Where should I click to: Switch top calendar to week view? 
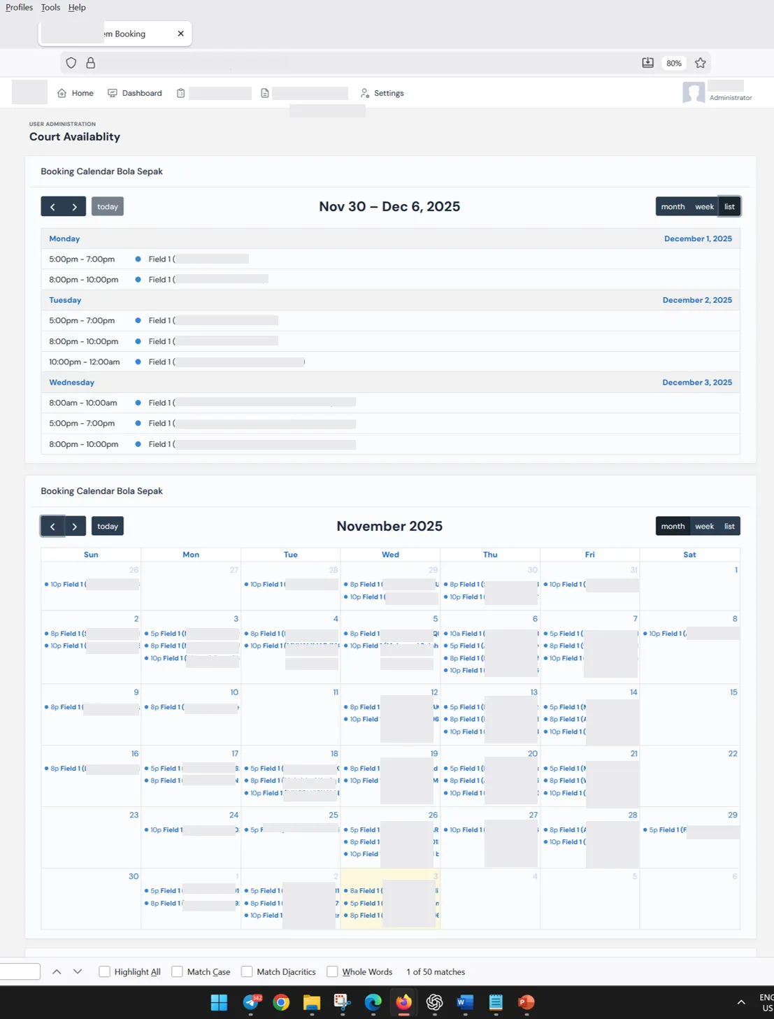[x=704, y=206]
